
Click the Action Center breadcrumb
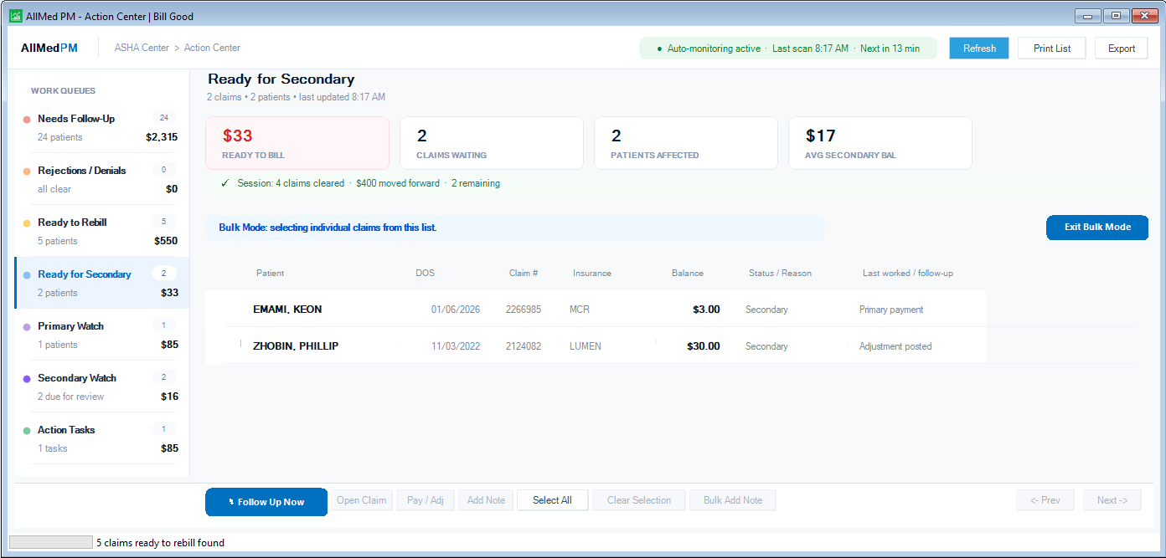212,49
